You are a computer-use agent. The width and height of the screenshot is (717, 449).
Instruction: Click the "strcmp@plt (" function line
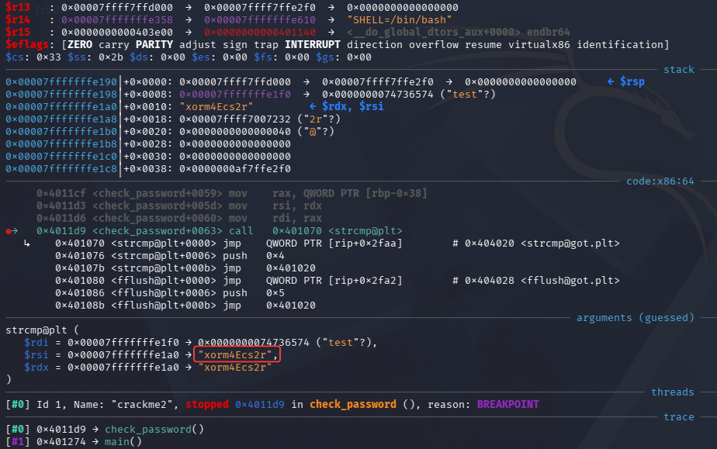point(42,330)
